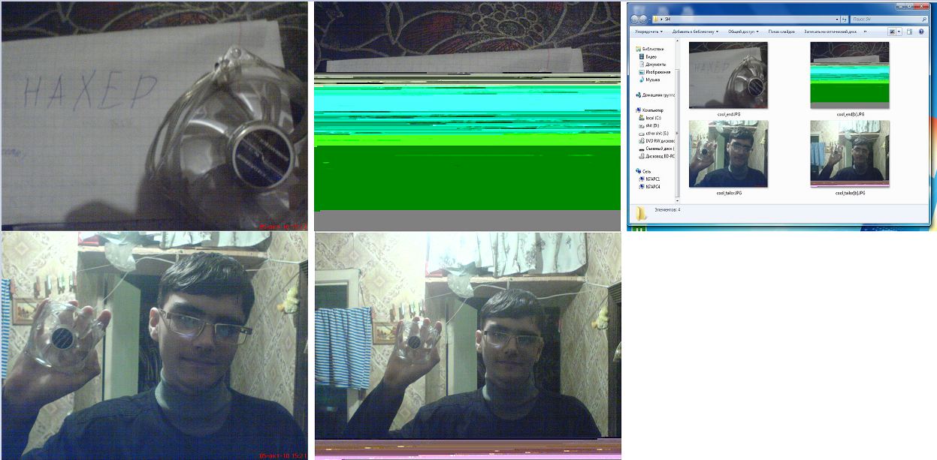The height and width of the screenshot is (460, 937).
Task: Select the cool_tailor.JPG thumbnail
Action: [x=728, y=154]
